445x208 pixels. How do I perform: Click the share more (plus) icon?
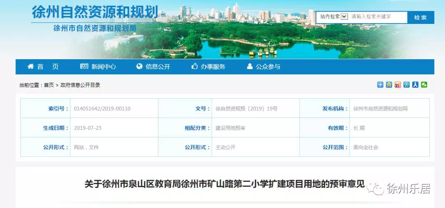[380, 85]
